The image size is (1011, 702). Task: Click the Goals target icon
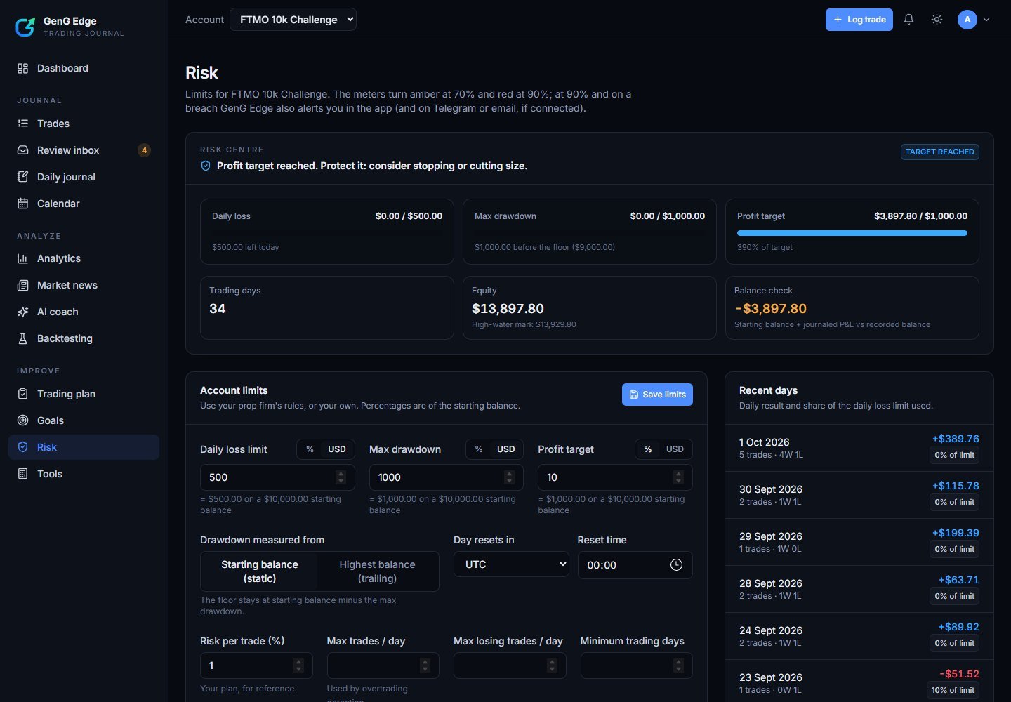pyautogui.click(x=22, y=420)
